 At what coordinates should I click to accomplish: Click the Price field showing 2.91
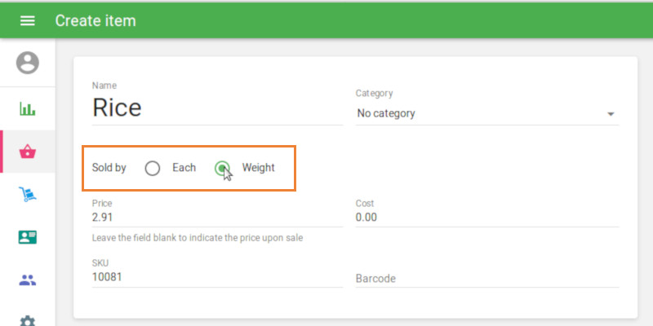[x=216, y=218]
